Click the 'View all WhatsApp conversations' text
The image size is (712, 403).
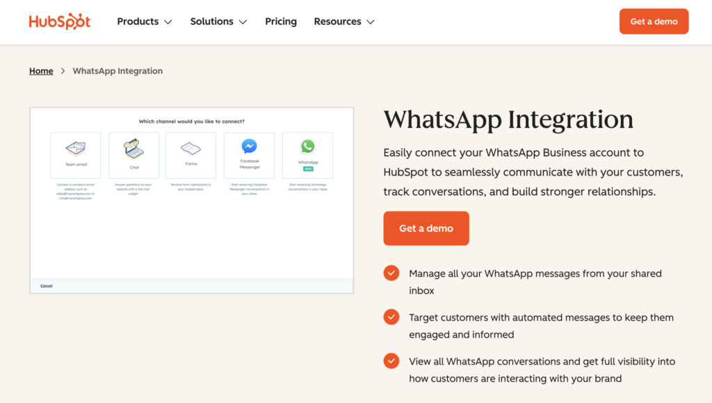tap(542, 370)
